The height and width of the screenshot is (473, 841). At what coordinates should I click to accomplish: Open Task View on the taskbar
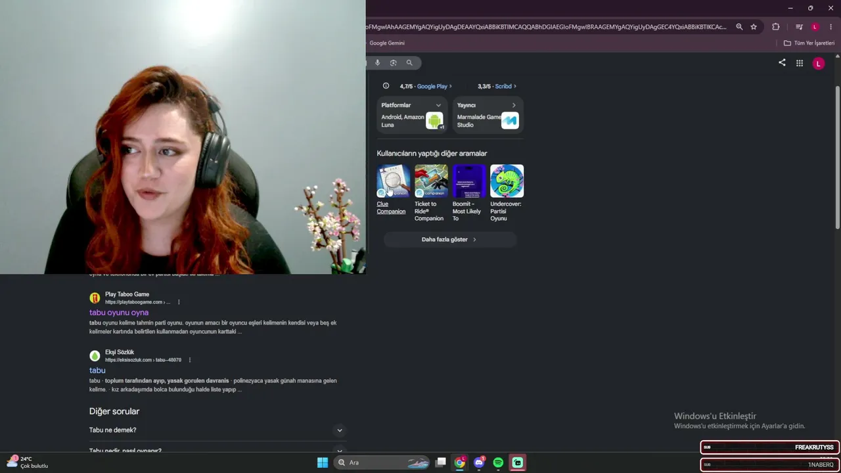[441, 462]
